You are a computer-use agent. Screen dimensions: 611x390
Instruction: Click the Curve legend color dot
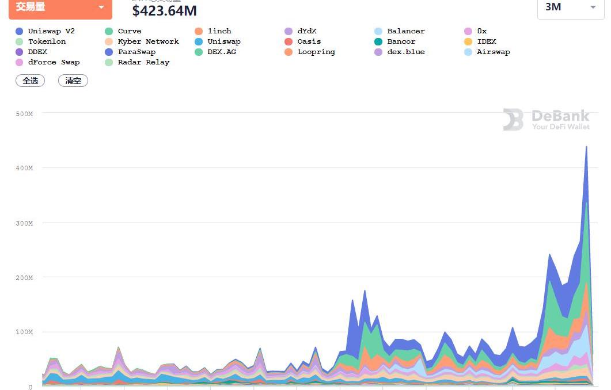109,31
